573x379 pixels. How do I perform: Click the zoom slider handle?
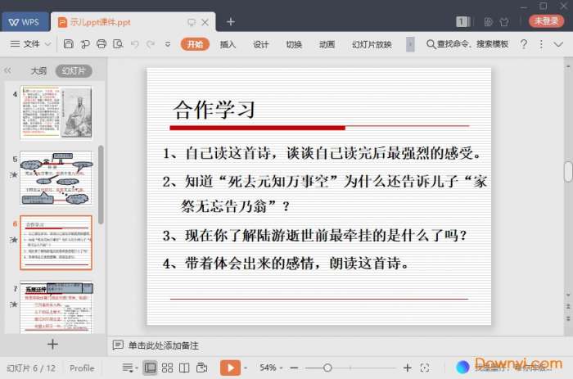tap(327, 368)
